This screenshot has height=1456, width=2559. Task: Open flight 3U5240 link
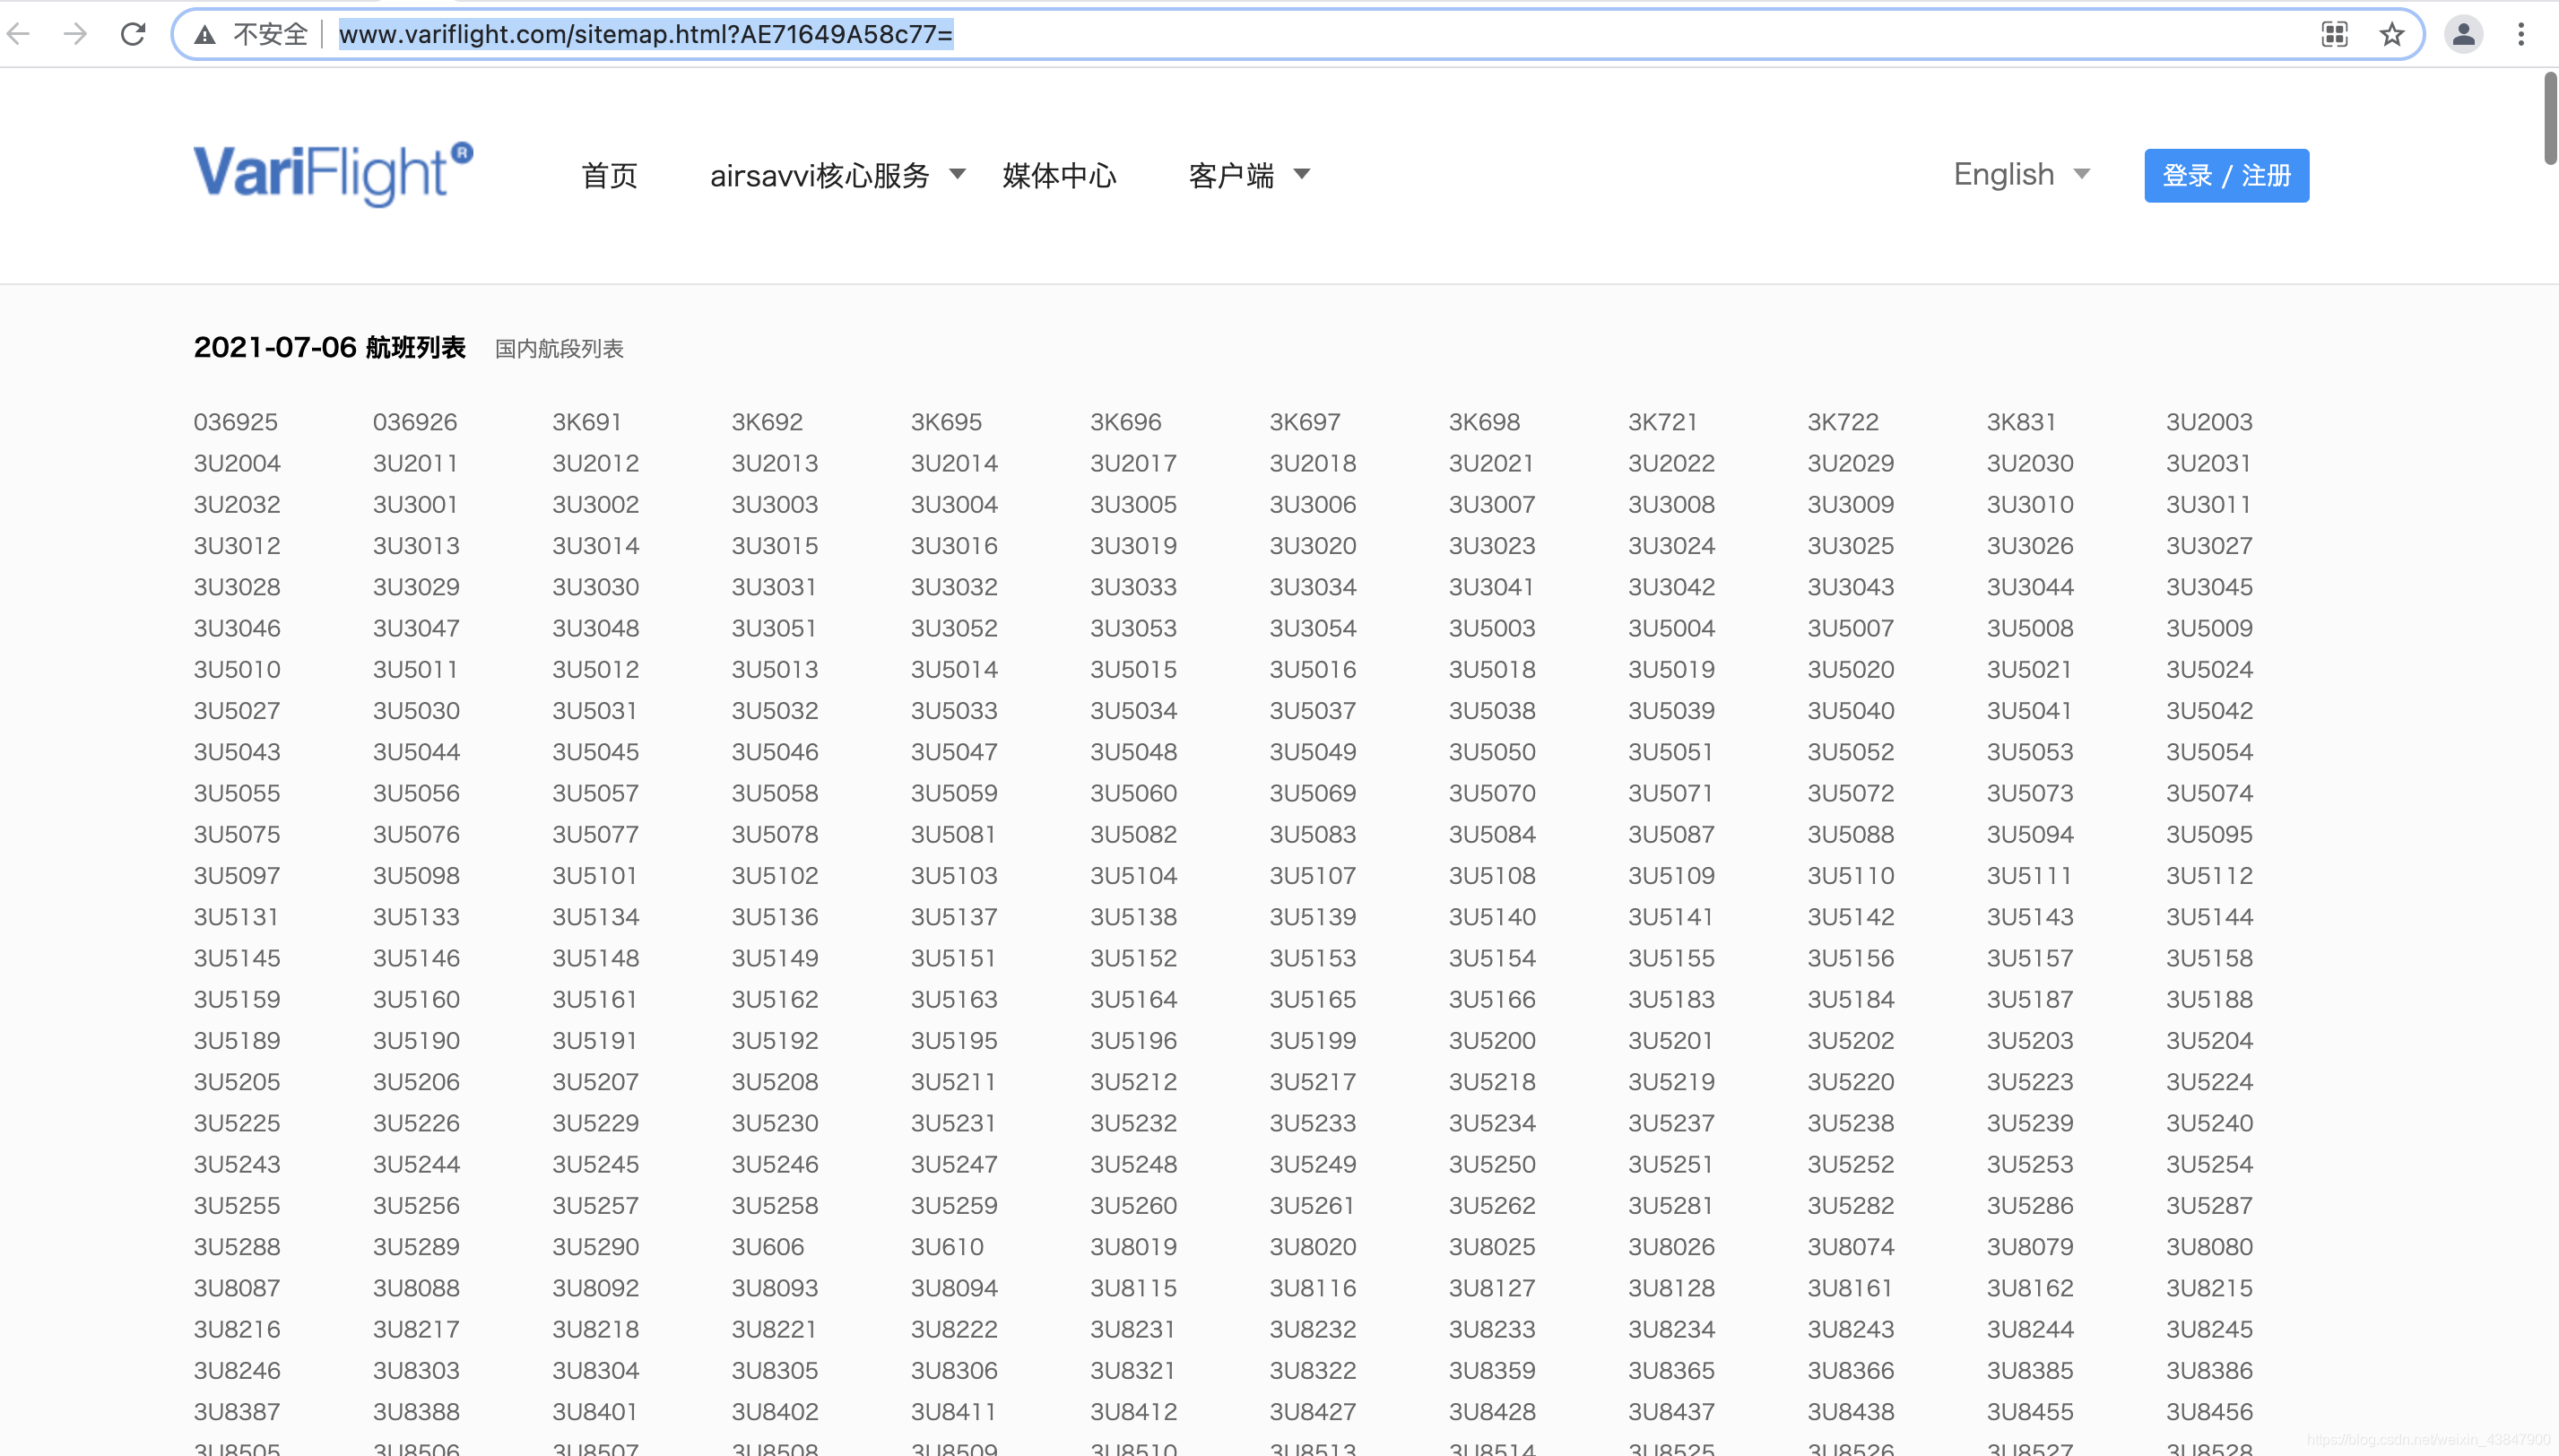pos(2209,1123)
